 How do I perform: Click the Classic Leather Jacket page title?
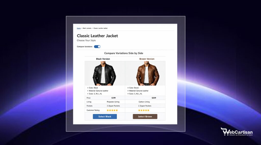coord(97,36)
